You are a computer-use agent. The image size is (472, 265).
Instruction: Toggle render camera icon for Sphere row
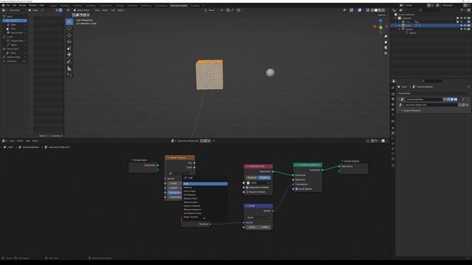[x=469, y=29]
